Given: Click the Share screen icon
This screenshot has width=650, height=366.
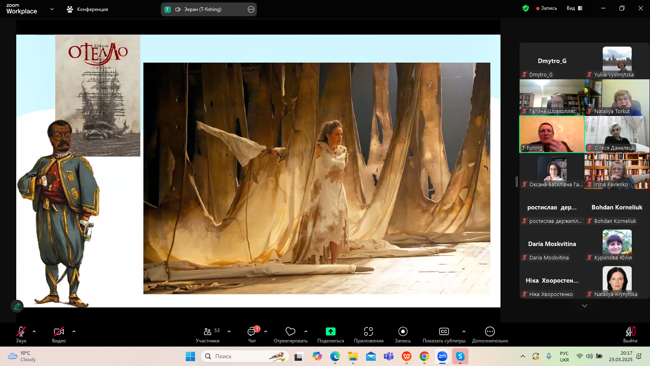Looking at the screenshot, I should pos(330,332).
